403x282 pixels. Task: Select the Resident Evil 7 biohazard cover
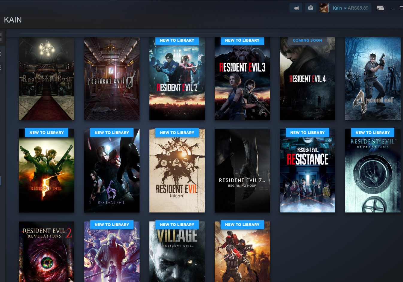pos(177,171)
